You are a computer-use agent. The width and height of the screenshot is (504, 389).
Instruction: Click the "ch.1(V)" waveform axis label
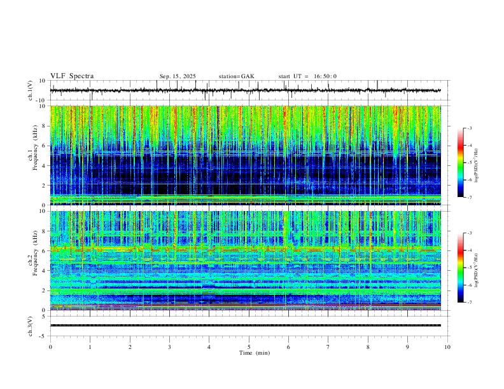tap(31, 90)
